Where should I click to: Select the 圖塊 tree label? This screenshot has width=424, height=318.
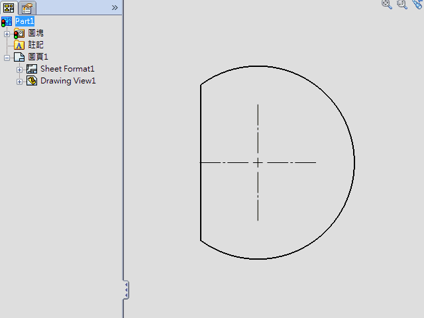(x=36, y=33)
